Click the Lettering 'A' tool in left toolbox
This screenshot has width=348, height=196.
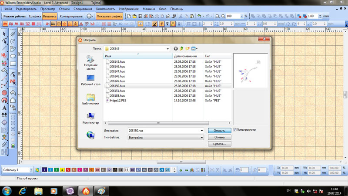[4, 108]
